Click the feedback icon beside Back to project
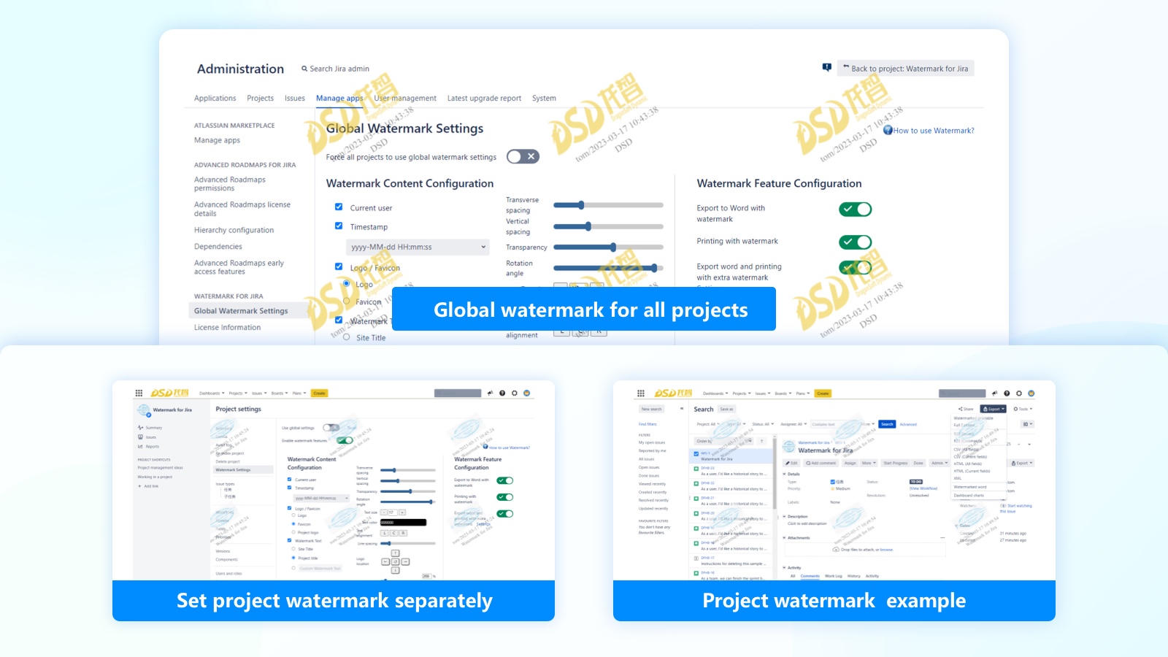The image size is (1168, 657). (x=827, y=67)
